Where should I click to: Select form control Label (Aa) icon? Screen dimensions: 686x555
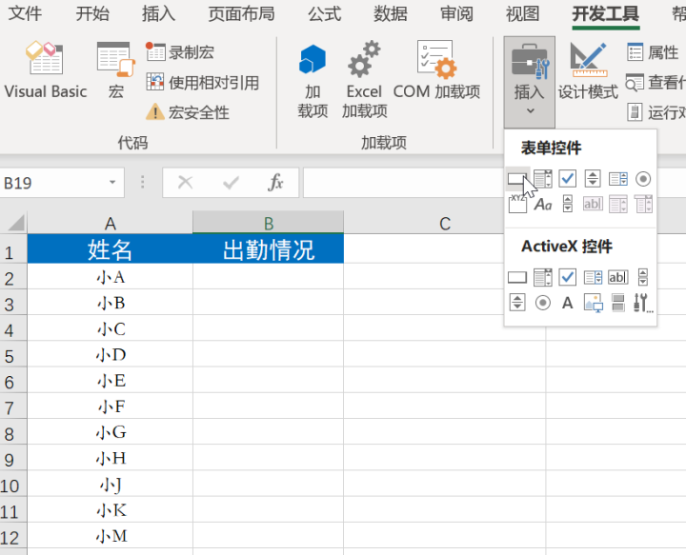[x=542, y=204]
